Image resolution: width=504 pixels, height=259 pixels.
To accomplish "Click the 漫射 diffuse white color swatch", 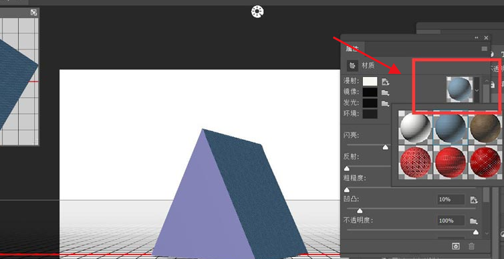I will pyautogui.click(x=370, y=82).
